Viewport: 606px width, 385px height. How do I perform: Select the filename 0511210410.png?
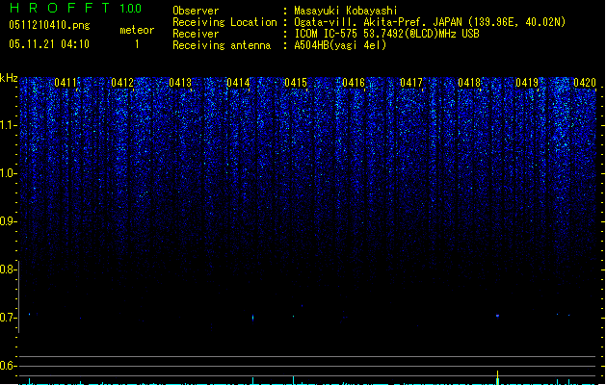49,25
